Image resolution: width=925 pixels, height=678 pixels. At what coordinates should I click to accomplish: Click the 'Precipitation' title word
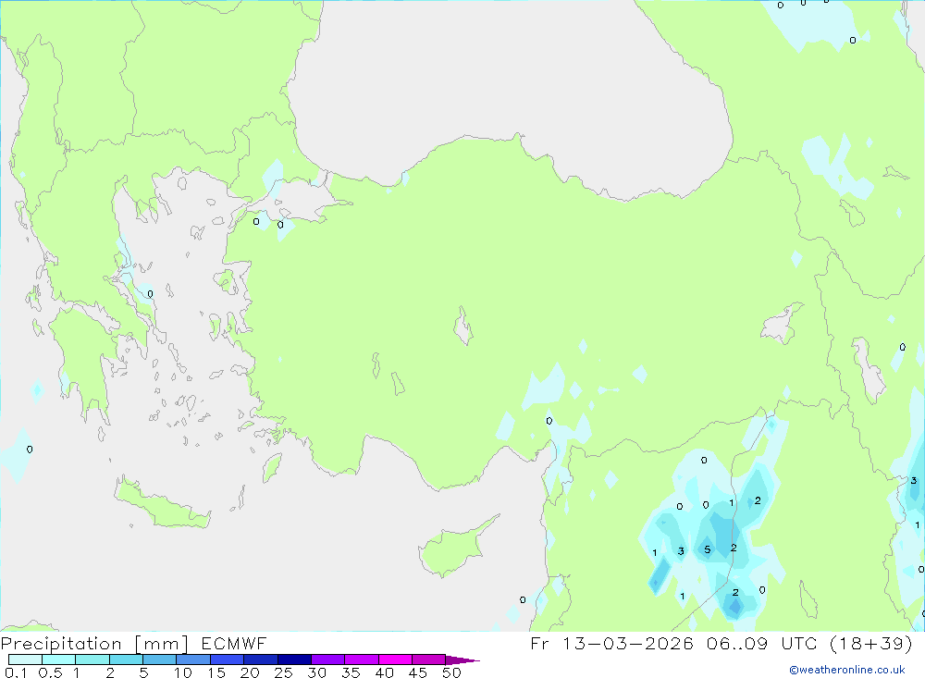coord(61,644)
